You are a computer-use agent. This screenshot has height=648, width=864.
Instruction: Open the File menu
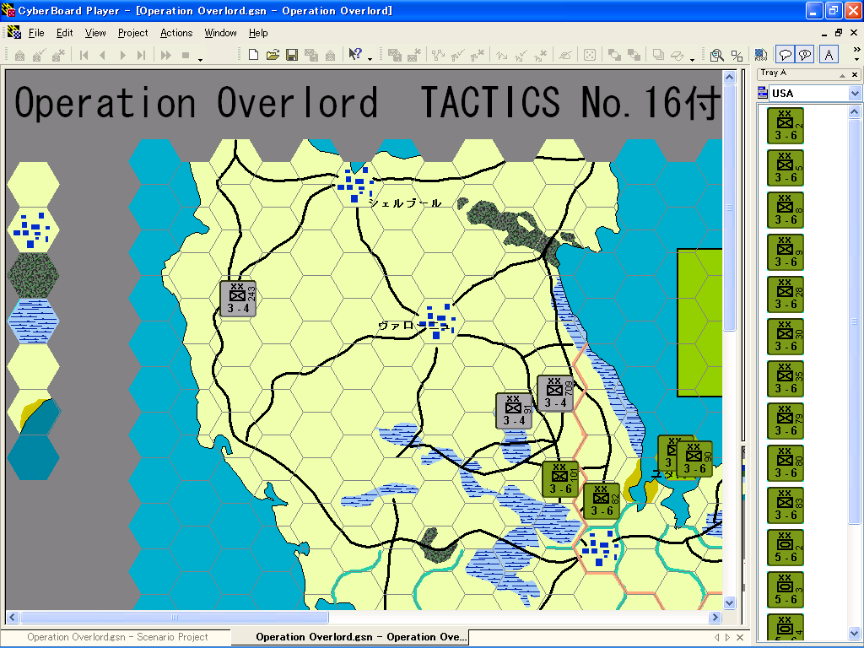coord(36,33)
